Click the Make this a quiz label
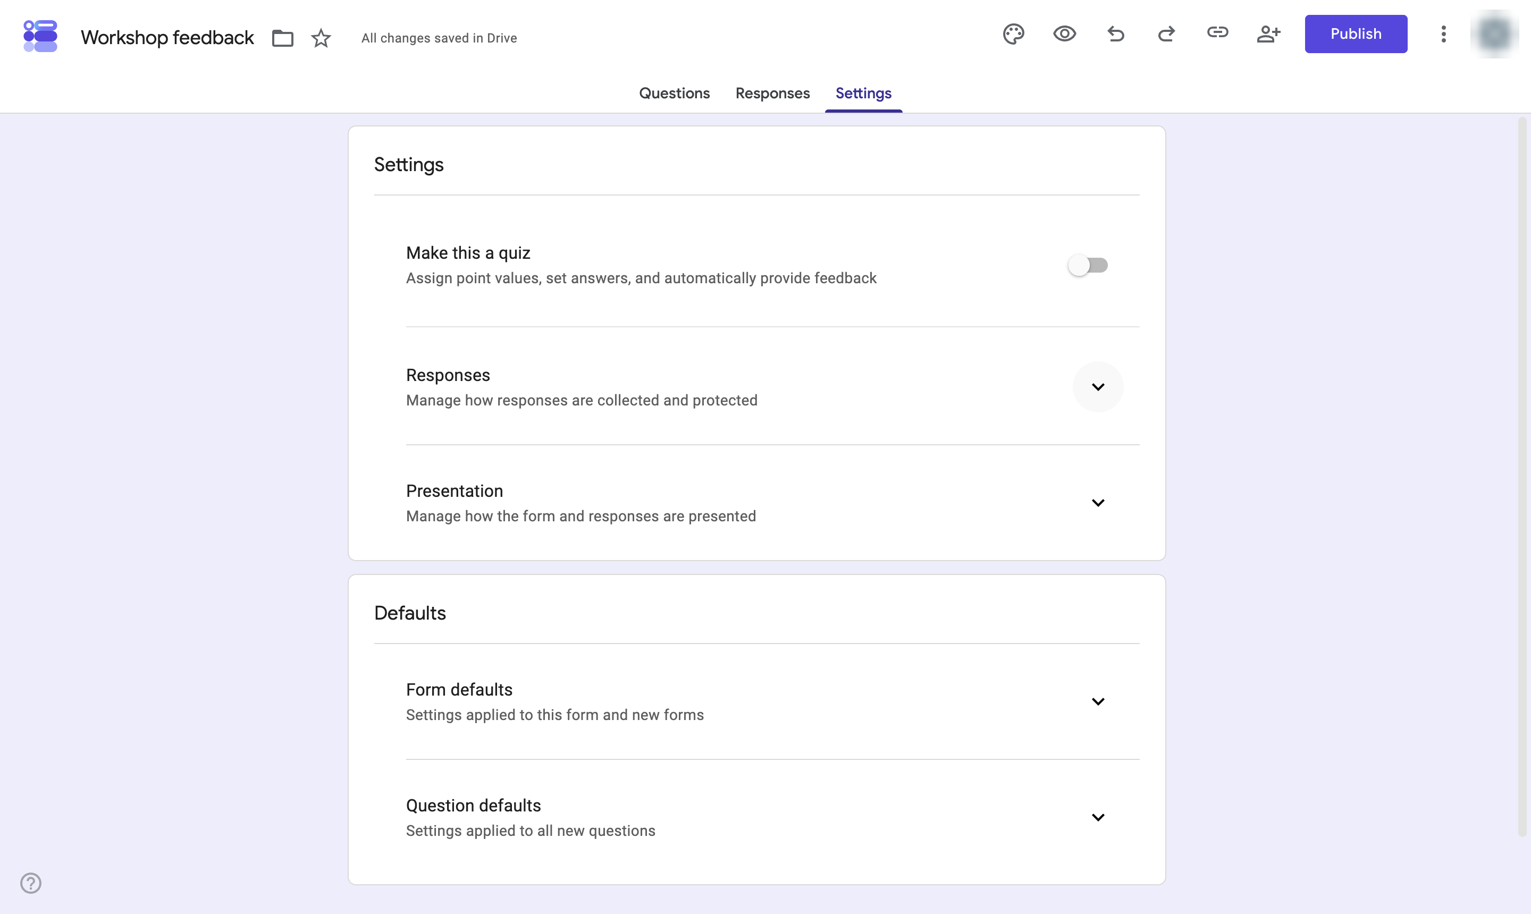The width and height of the screenshot is (1531, 914). tap(468, 253)
